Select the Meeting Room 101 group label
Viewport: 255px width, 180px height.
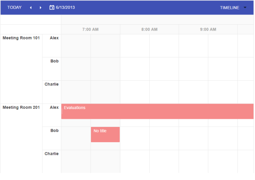[x=21, y=38]
